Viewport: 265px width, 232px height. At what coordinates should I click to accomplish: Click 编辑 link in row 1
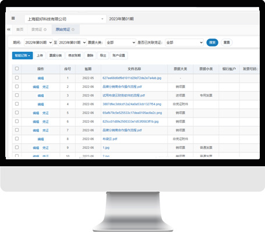41,78
